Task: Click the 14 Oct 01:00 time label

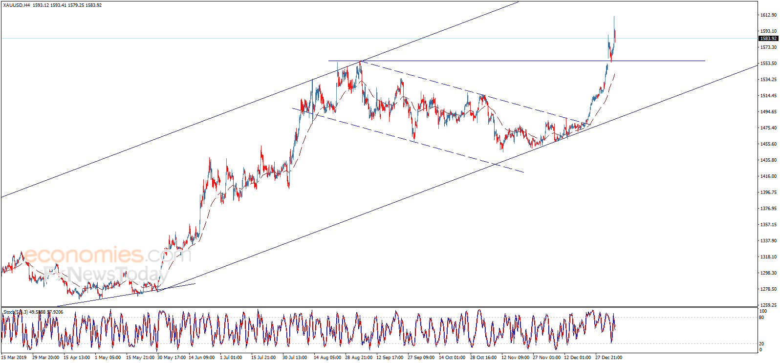Action: tap(452, 358)
